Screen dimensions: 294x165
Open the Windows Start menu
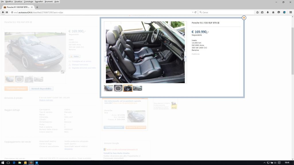pyautogui.click(x=3, y=163)
